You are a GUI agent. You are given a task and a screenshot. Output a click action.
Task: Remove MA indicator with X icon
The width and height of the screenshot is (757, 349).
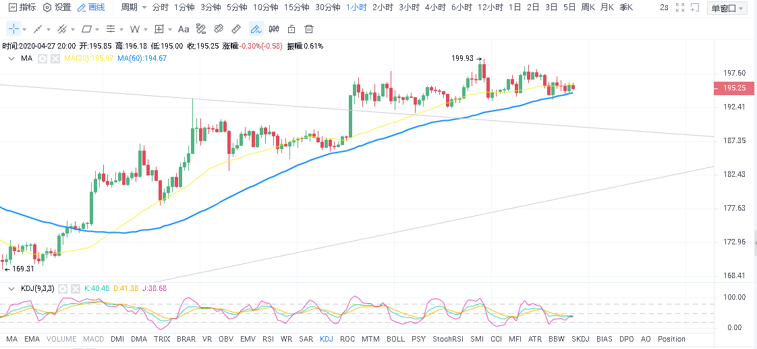point(55,59)
